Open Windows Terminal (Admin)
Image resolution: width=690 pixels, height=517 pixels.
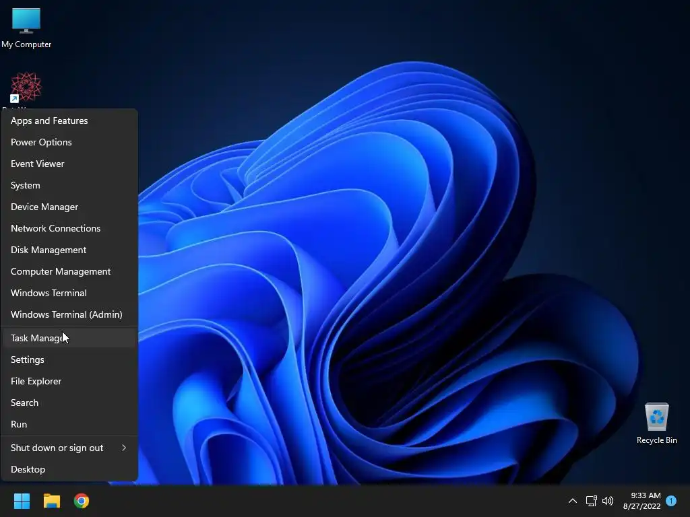(69, 314)
